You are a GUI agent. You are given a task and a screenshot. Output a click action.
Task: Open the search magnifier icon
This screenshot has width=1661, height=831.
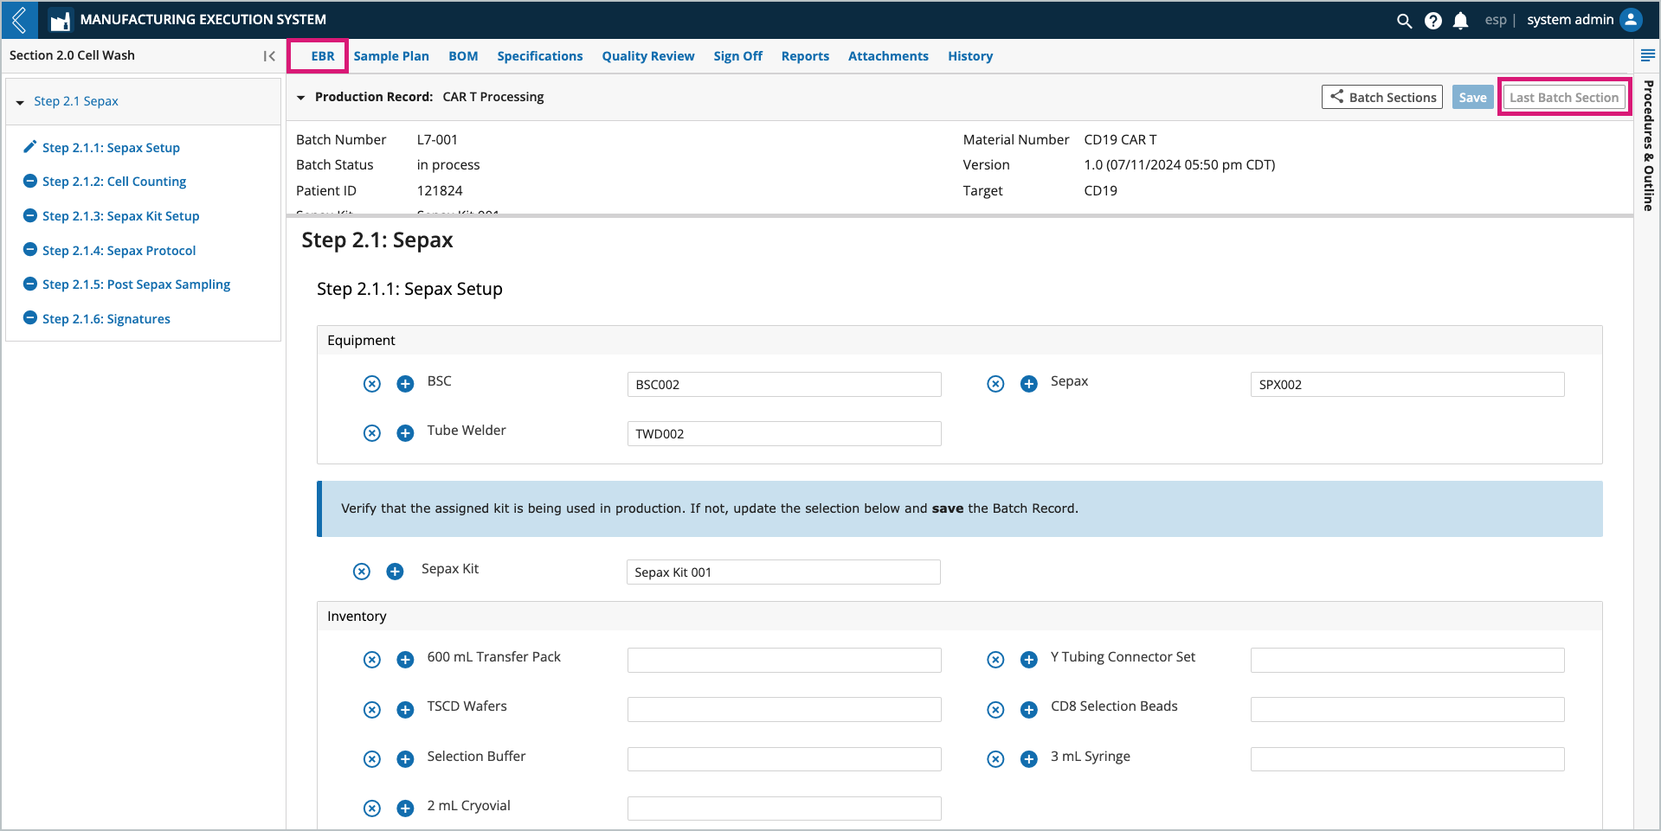1404,21
